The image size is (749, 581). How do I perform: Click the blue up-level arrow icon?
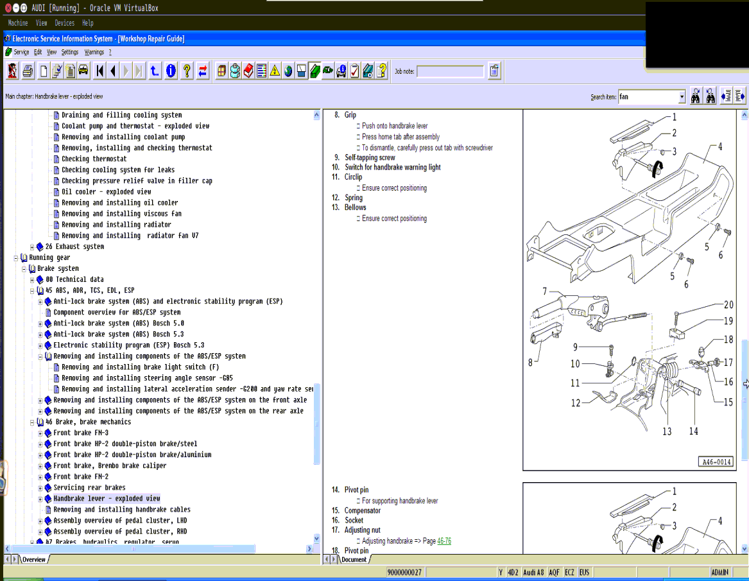(x=155, y=71)
